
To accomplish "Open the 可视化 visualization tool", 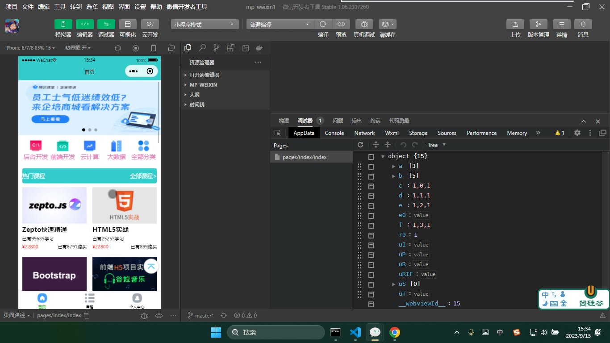I will pyautogui.click(x=128, y=24).
